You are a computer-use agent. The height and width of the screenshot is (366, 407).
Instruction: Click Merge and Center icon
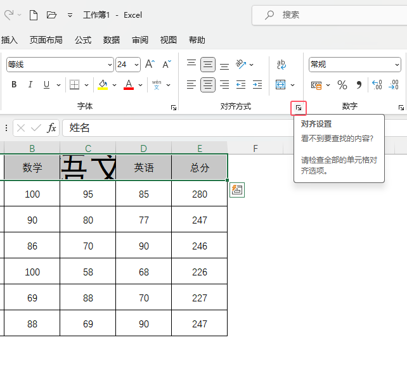280,84
